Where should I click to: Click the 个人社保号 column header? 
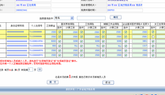tap(37, 26)
